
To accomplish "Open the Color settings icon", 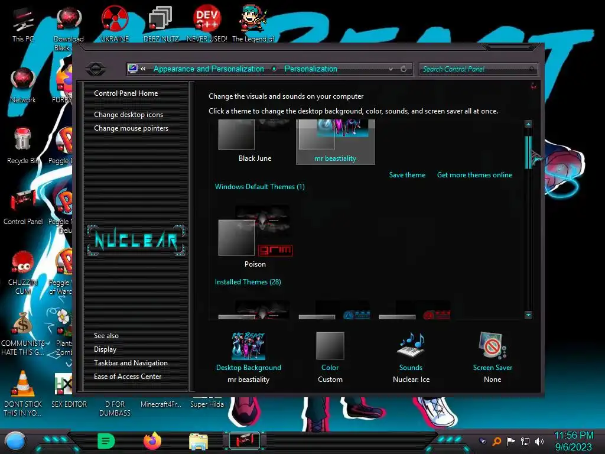I will [330, 345].
